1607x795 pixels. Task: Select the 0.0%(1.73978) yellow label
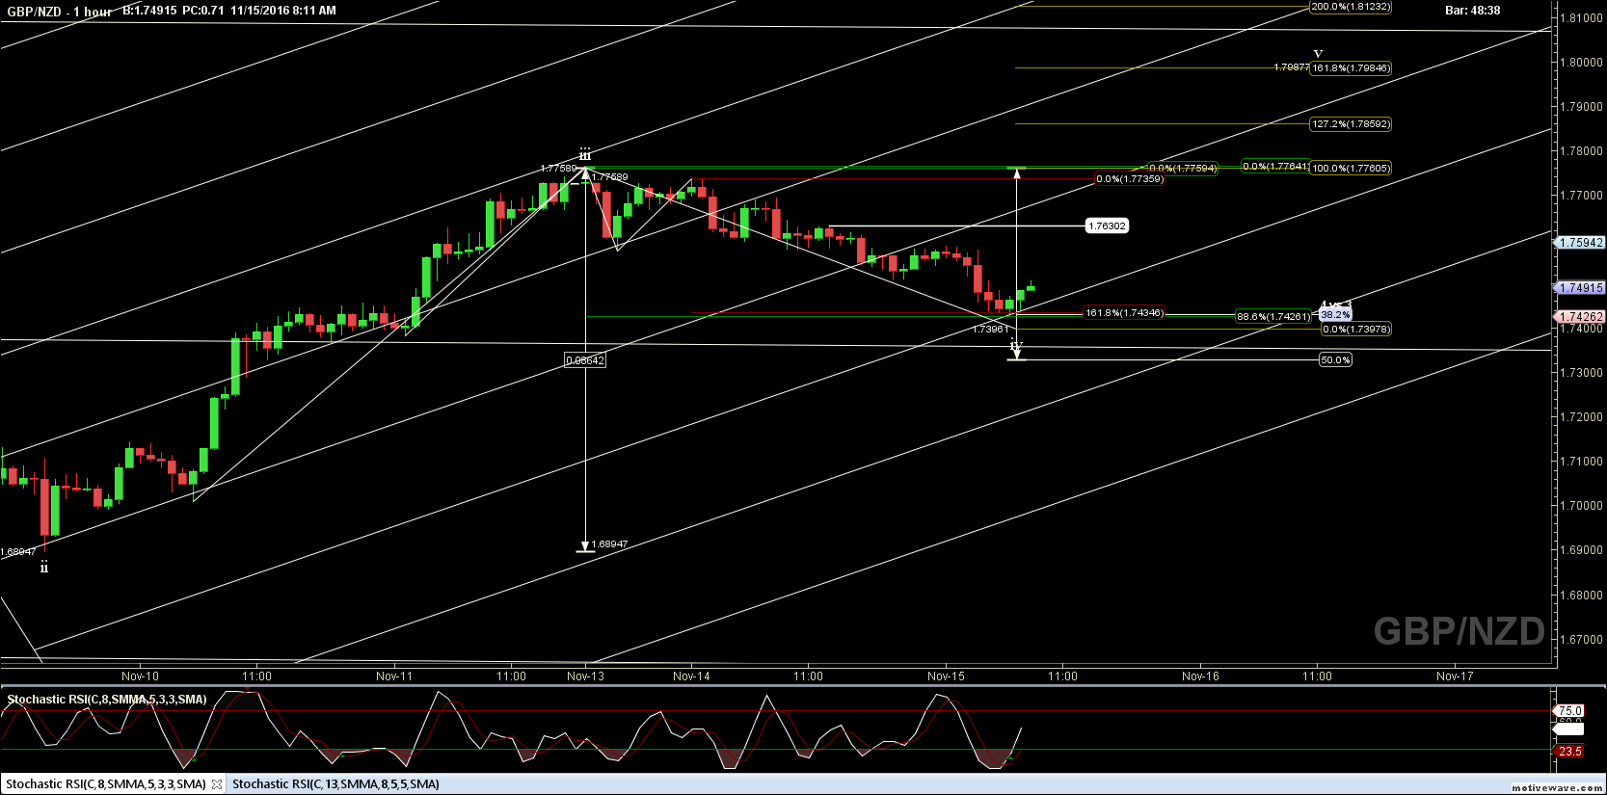pyautogui.click(x=1355, y=330)
